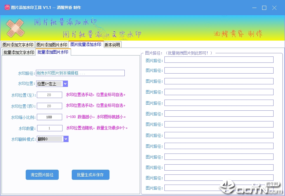The width and height of the screenshot is (285, 196).
Task: Select position option 位置1-左上 in the combo box
Action: 49,83
